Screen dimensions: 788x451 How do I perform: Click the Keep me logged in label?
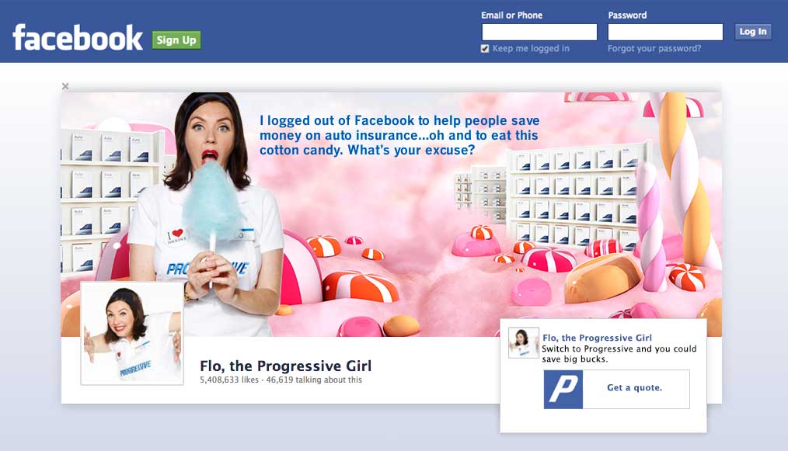[x=531, y=49]
